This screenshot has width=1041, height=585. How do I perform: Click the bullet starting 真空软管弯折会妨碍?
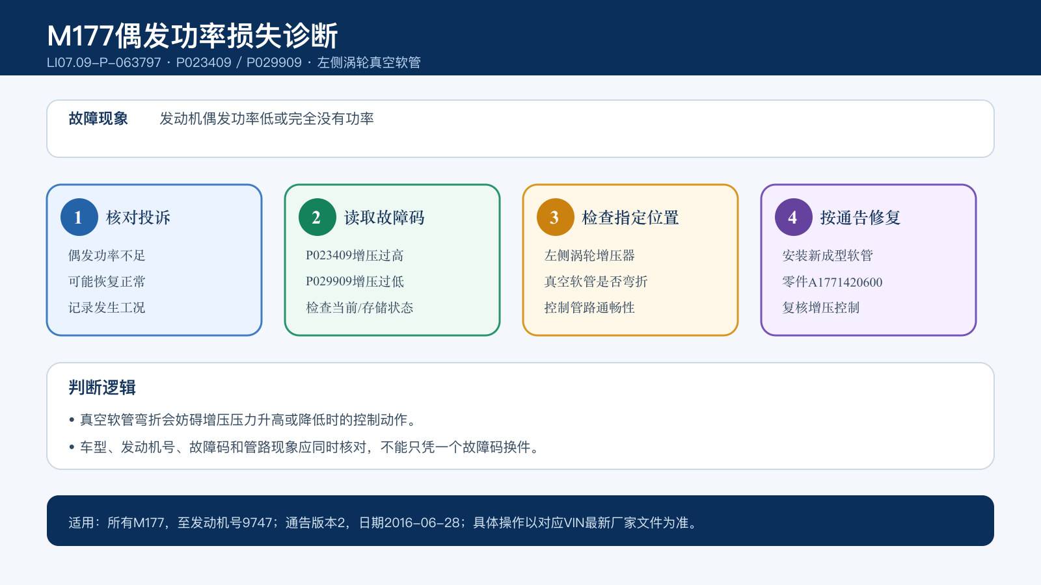(242, 420)
